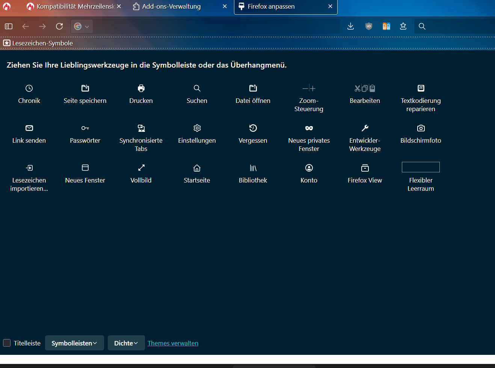Close the Firefox anpassen tab
The width and height of the screenshot is (495, 368).
(330, 6)
